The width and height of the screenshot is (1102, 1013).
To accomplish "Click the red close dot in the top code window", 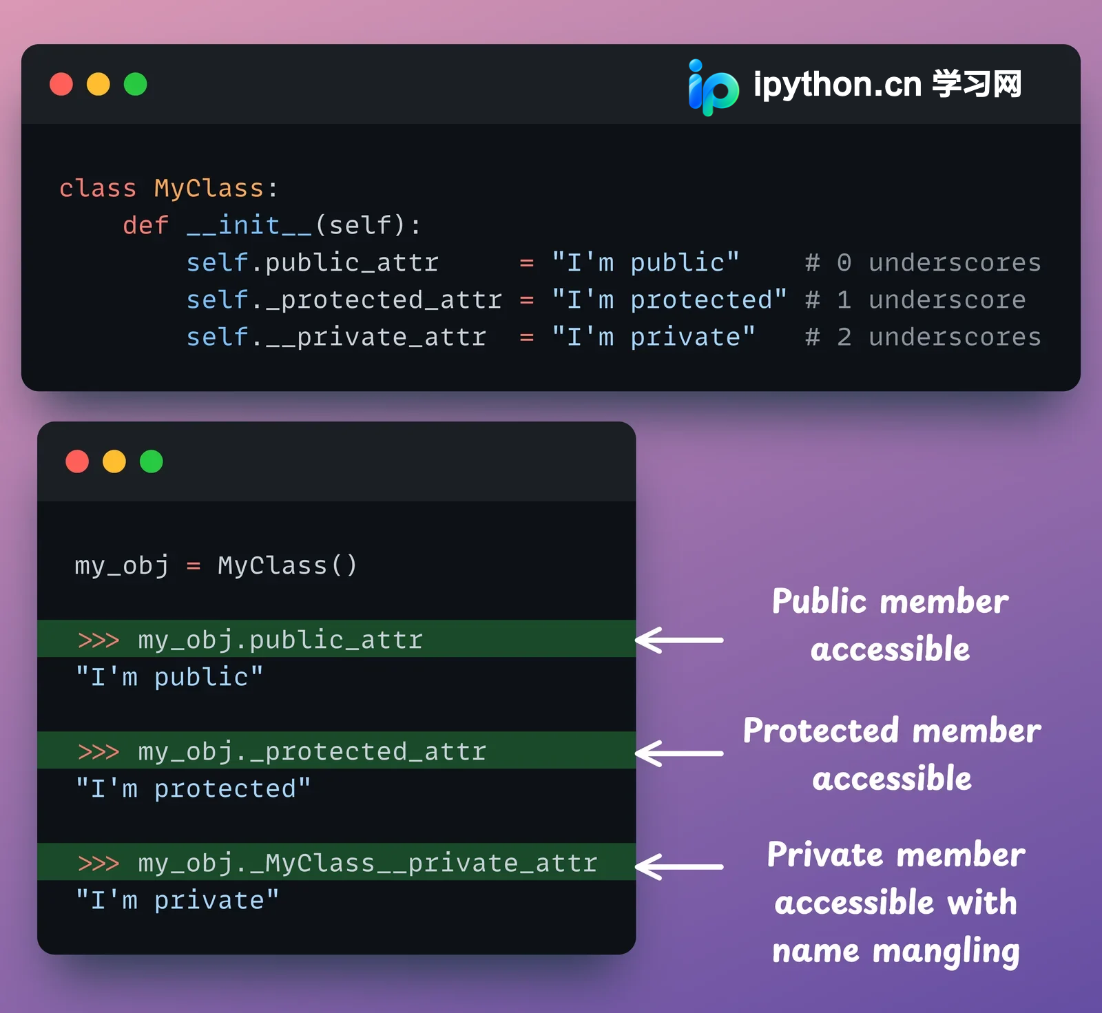I will 61,84.
